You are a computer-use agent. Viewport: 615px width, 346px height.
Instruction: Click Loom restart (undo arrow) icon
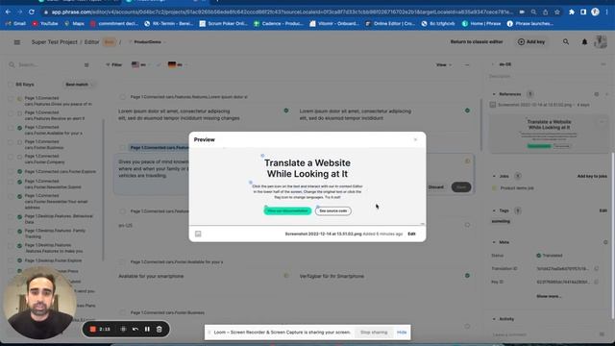(x=135, y=329)
